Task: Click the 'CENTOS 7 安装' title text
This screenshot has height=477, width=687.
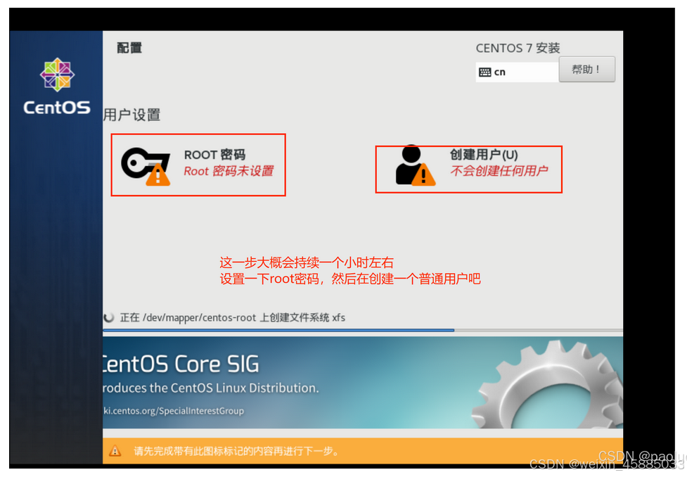Action: pos(518,48)
